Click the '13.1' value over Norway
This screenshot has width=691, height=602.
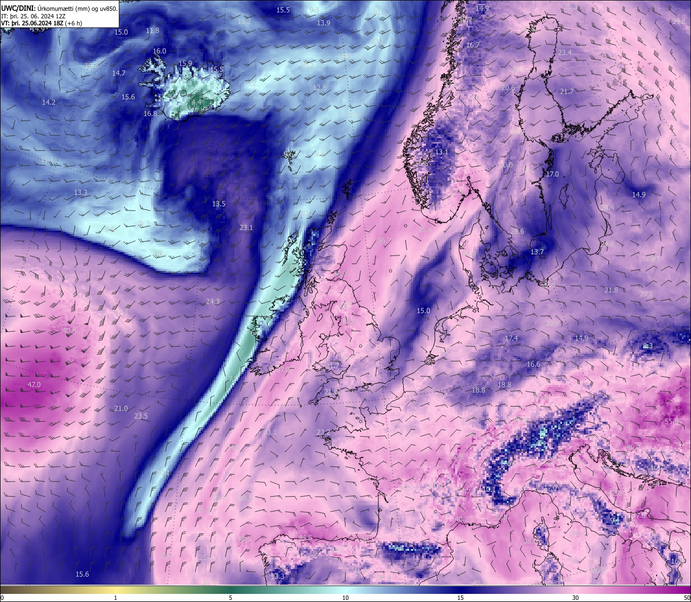[x=442, y=152]
